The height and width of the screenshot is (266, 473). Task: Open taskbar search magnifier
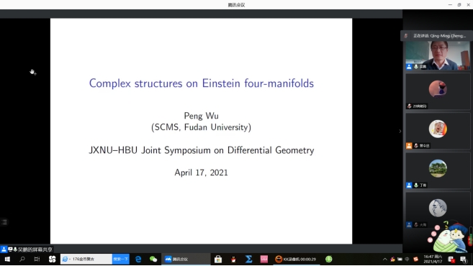point(22,259)
